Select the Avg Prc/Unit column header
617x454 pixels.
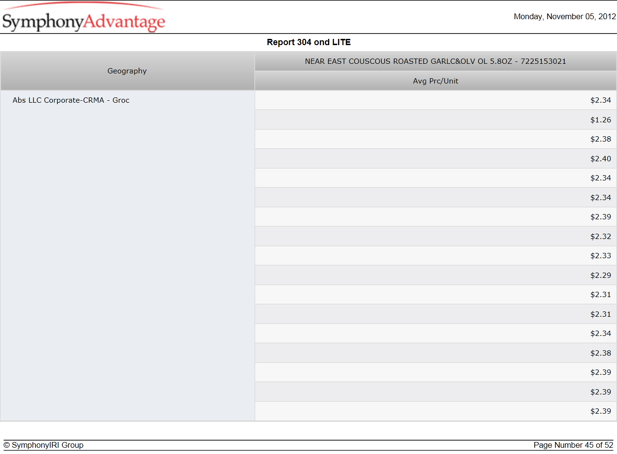(x=435, y=81)
